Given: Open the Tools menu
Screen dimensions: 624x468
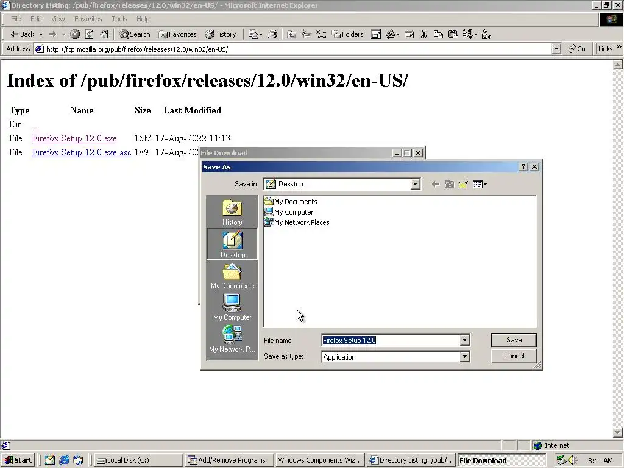Looking at the screenshot, I should [119, 19].
